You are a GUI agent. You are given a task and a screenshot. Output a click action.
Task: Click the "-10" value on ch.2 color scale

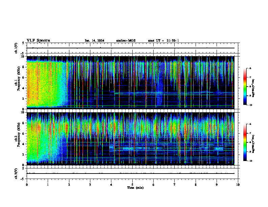(250, 161)
